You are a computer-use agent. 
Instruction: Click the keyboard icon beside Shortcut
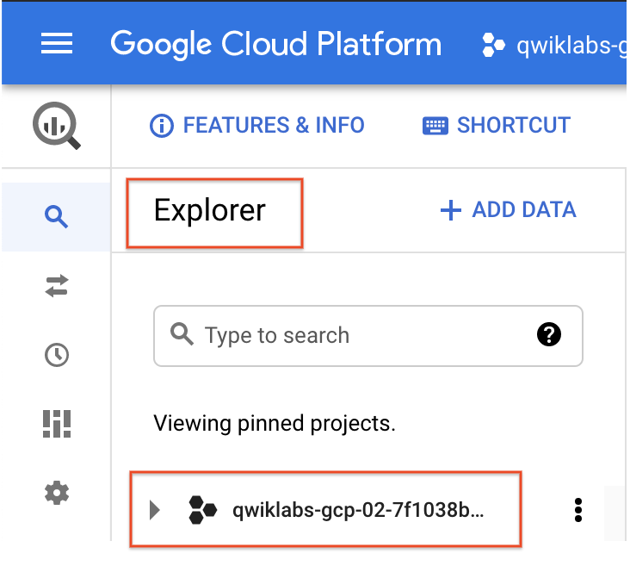(x=435, y=126)
